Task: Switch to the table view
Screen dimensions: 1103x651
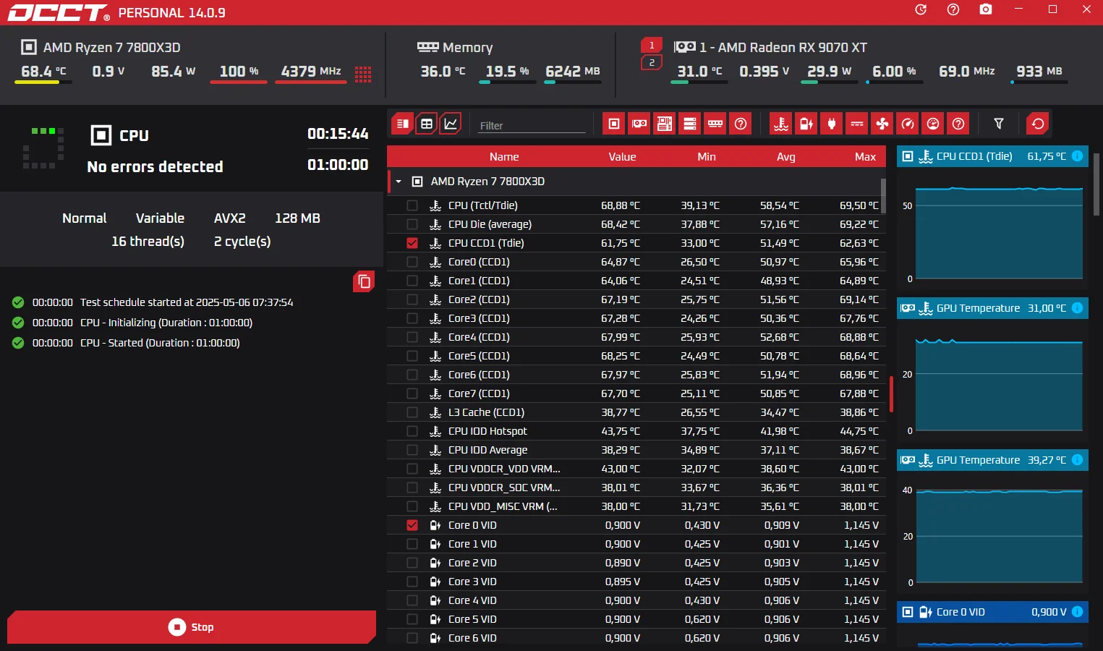Action: click(427, 124)
